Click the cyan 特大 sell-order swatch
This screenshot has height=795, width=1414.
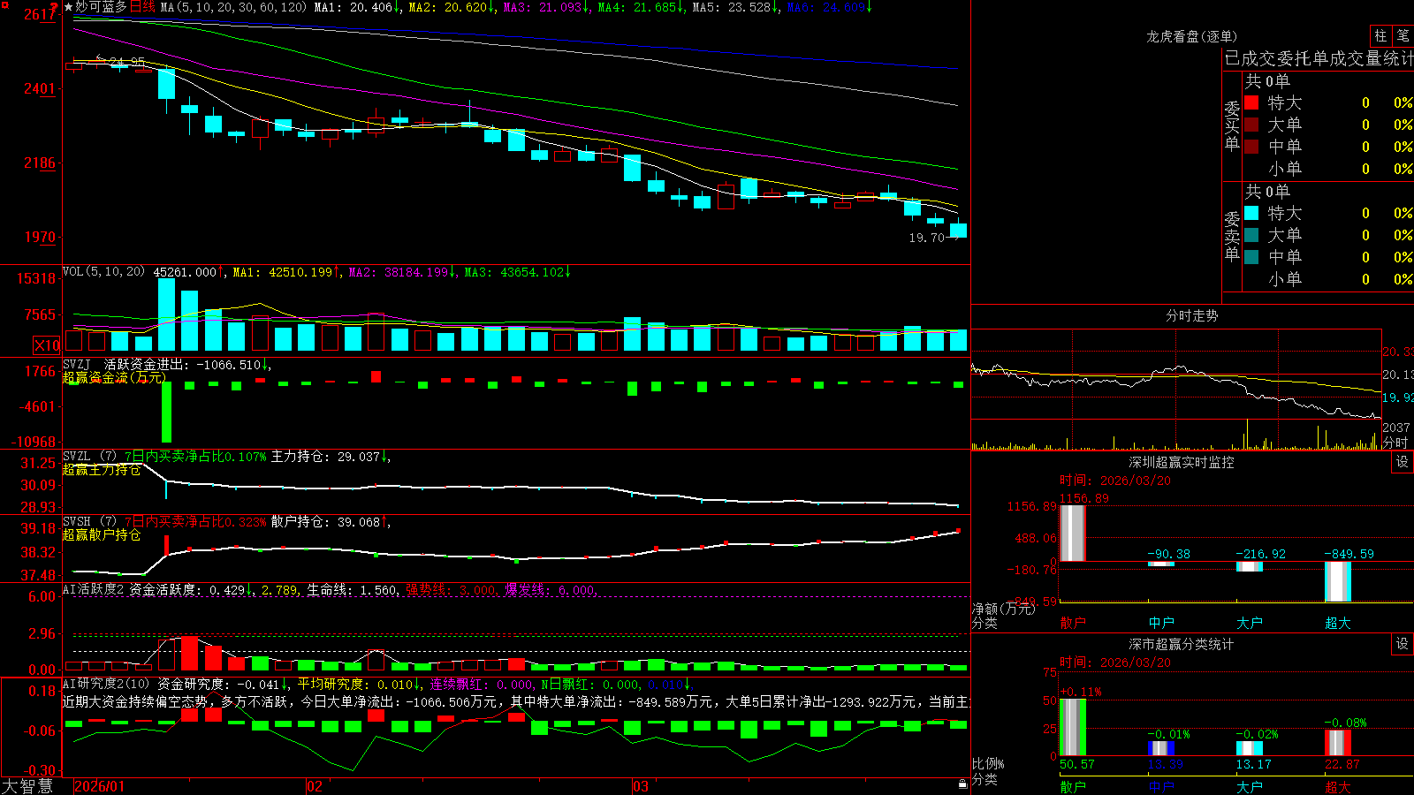click(x=1251, y=213)
